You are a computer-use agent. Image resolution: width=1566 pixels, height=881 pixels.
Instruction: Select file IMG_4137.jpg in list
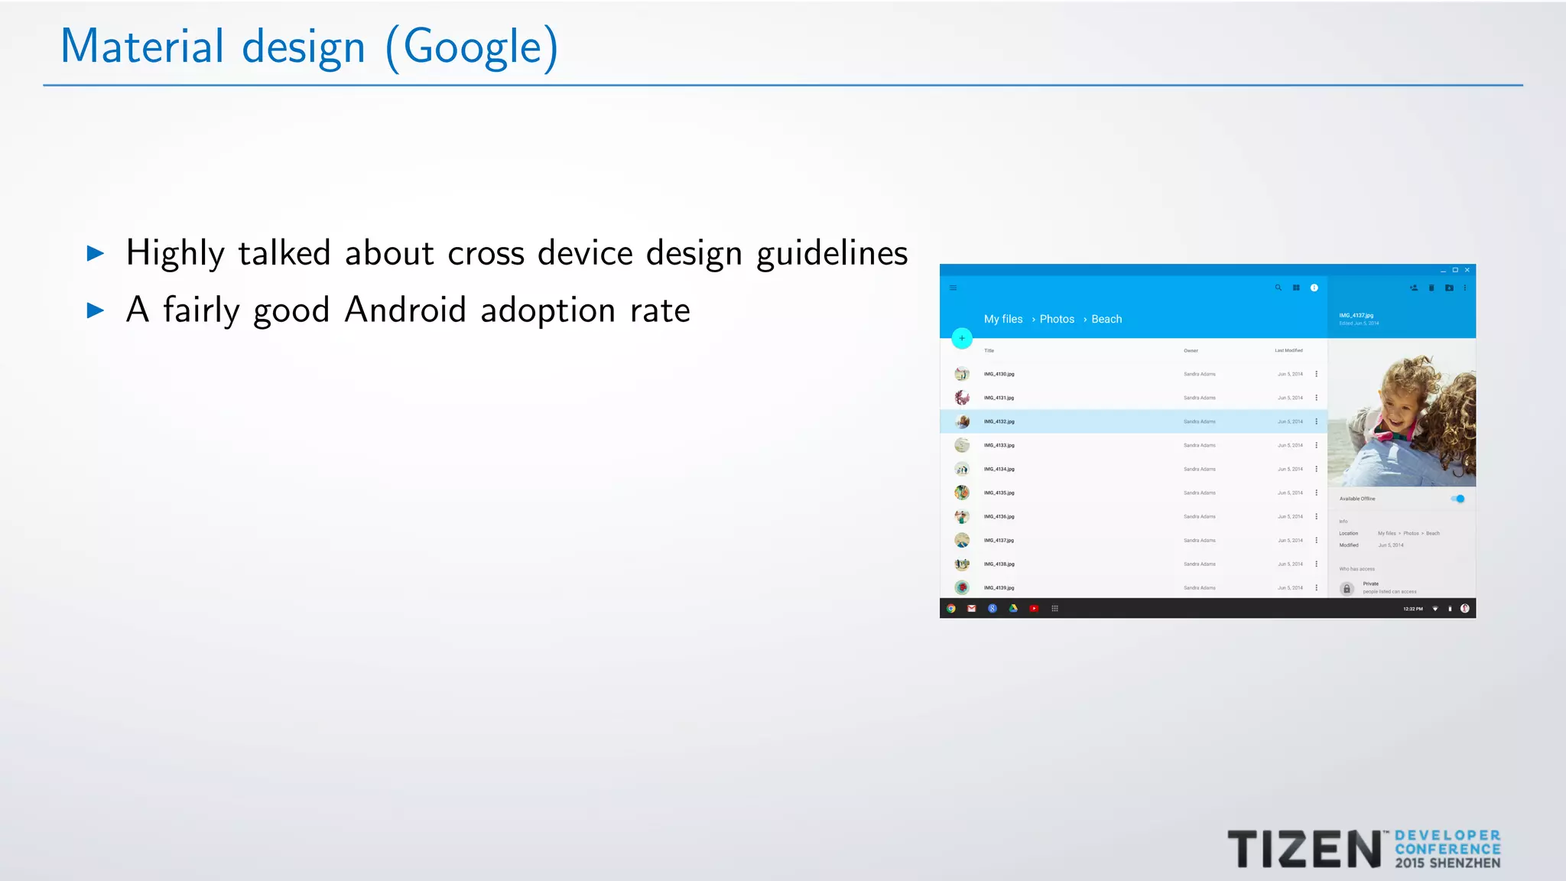(1133, 540)
